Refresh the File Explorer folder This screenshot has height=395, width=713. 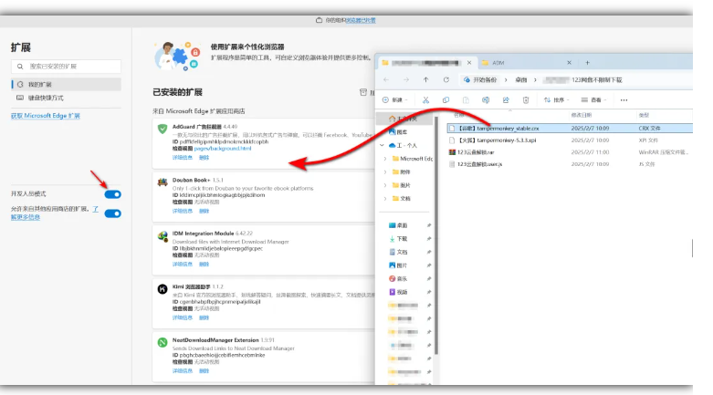(x=446, y=80)
